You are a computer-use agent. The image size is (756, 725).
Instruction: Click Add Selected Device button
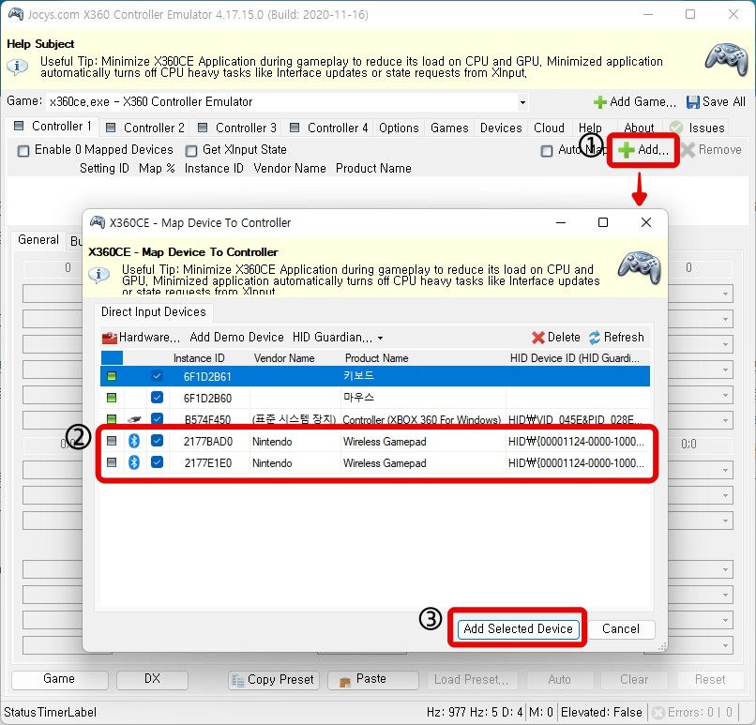(x=519, y=629)
